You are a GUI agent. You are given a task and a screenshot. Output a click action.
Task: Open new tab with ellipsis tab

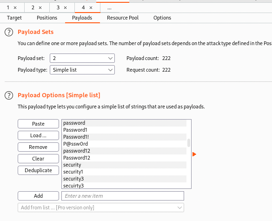coord(109,8)
